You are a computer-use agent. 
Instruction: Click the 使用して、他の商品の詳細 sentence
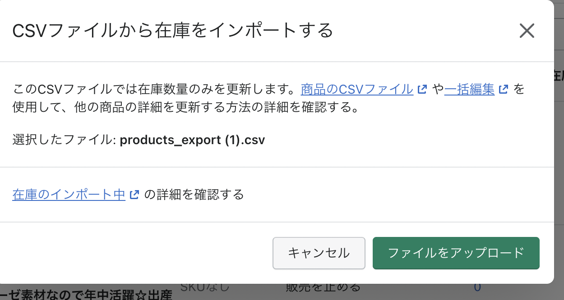186,109
